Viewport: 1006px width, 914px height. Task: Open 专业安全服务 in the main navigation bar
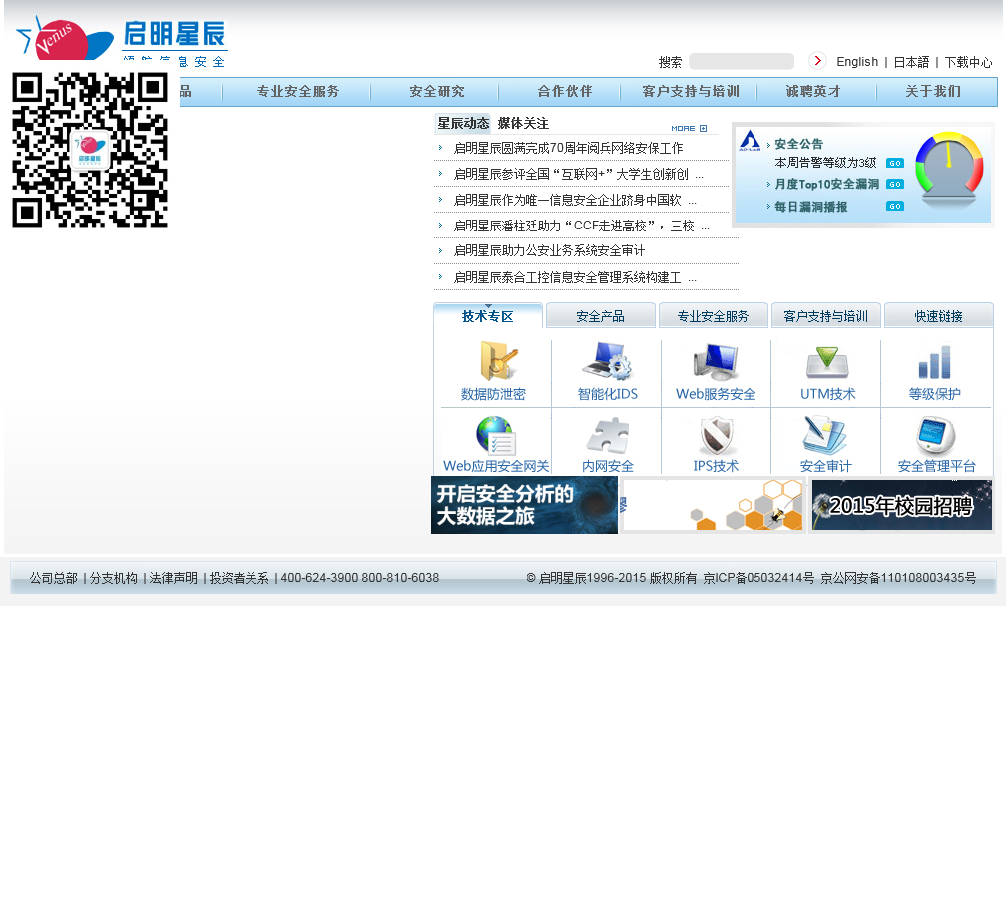coord(297,91)
